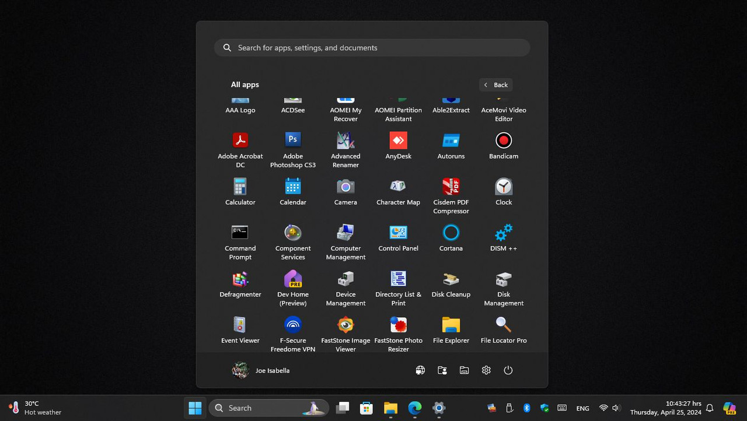Launch the Character Map app
The width and height of the screenshot is (747, 421).
[x=398, y=191]
